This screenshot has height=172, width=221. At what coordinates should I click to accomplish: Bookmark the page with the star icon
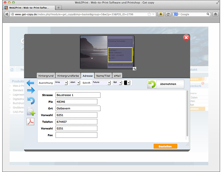(149, 14)
